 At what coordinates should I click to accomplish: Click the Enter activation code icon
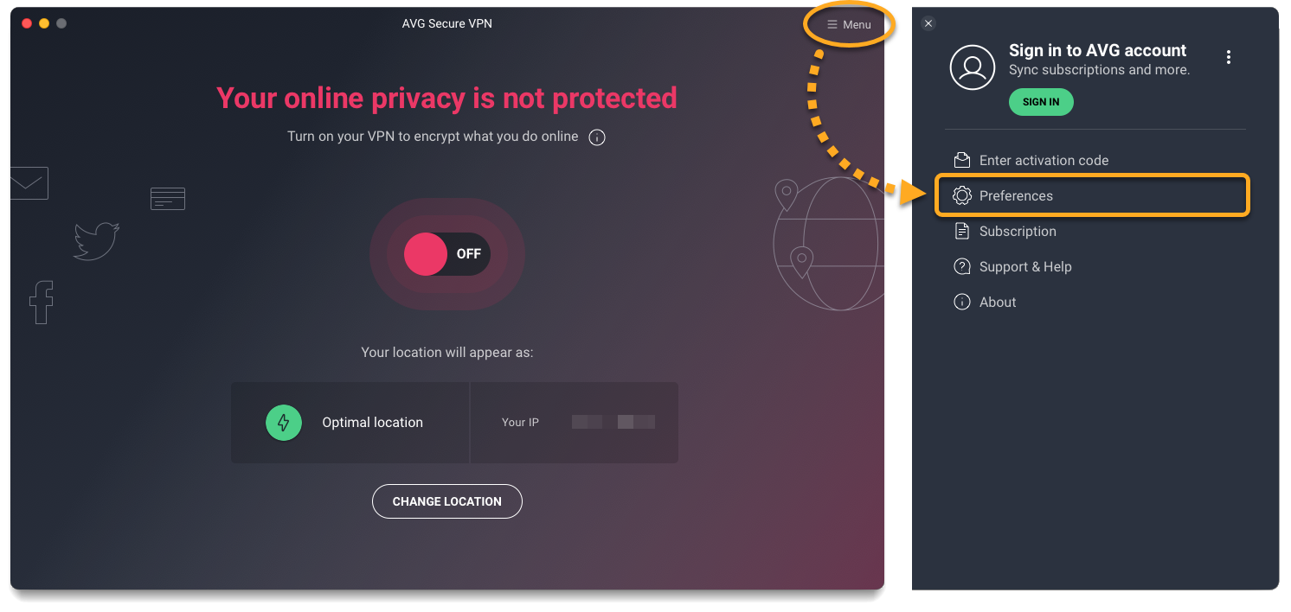[961, 160]
